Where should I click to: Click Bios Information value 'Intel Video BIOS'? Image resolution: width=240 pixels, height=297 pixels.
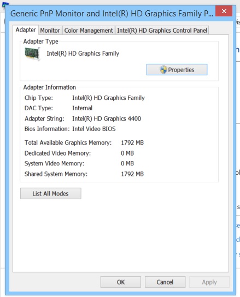tap(94, 129)
